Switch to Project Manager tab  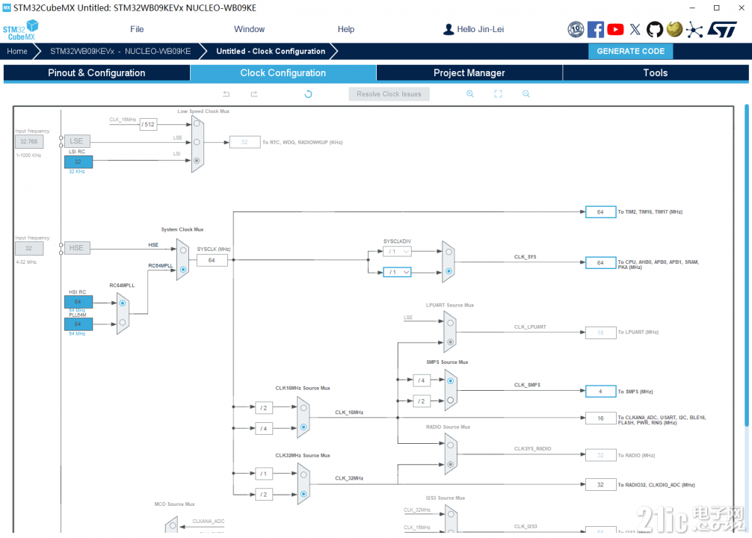(x=469, y=73)
